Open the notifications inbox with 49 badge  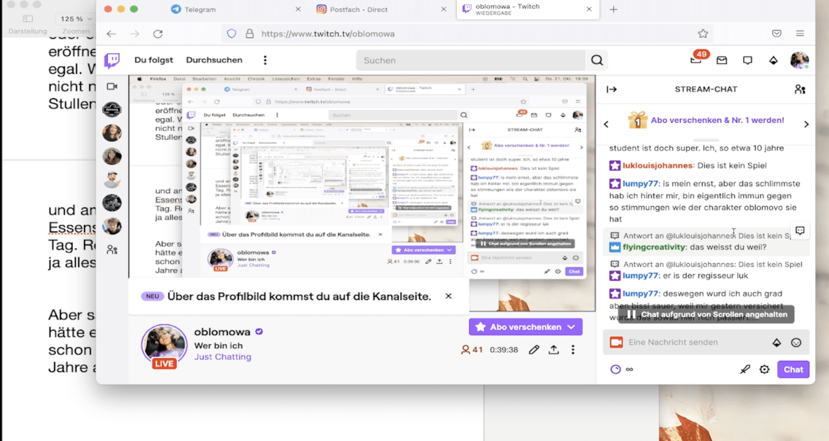coord(696,60)
